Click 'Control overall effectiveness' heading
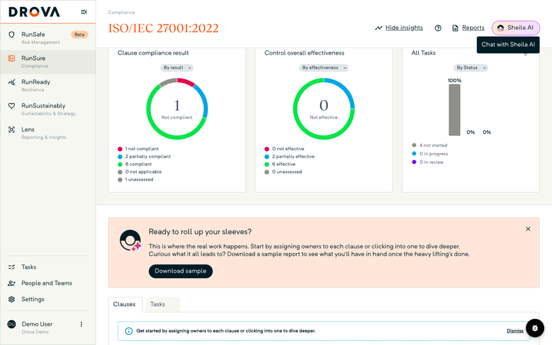Screen dimensions: 552x345 pos(305,53)
